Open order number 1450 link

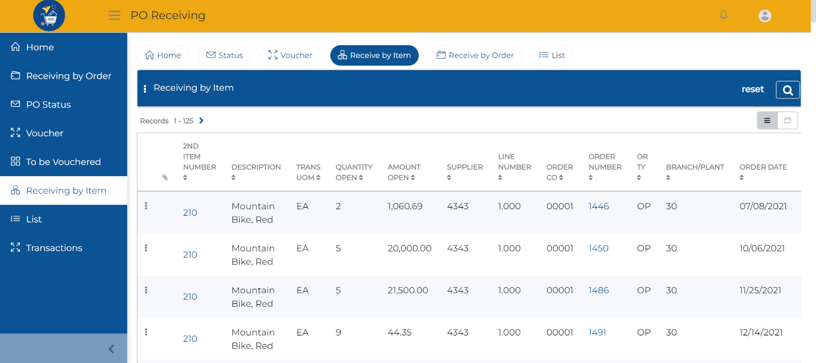click(x=598, y=248)
